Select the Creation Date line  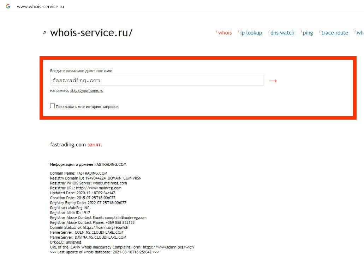pos(83,198)
